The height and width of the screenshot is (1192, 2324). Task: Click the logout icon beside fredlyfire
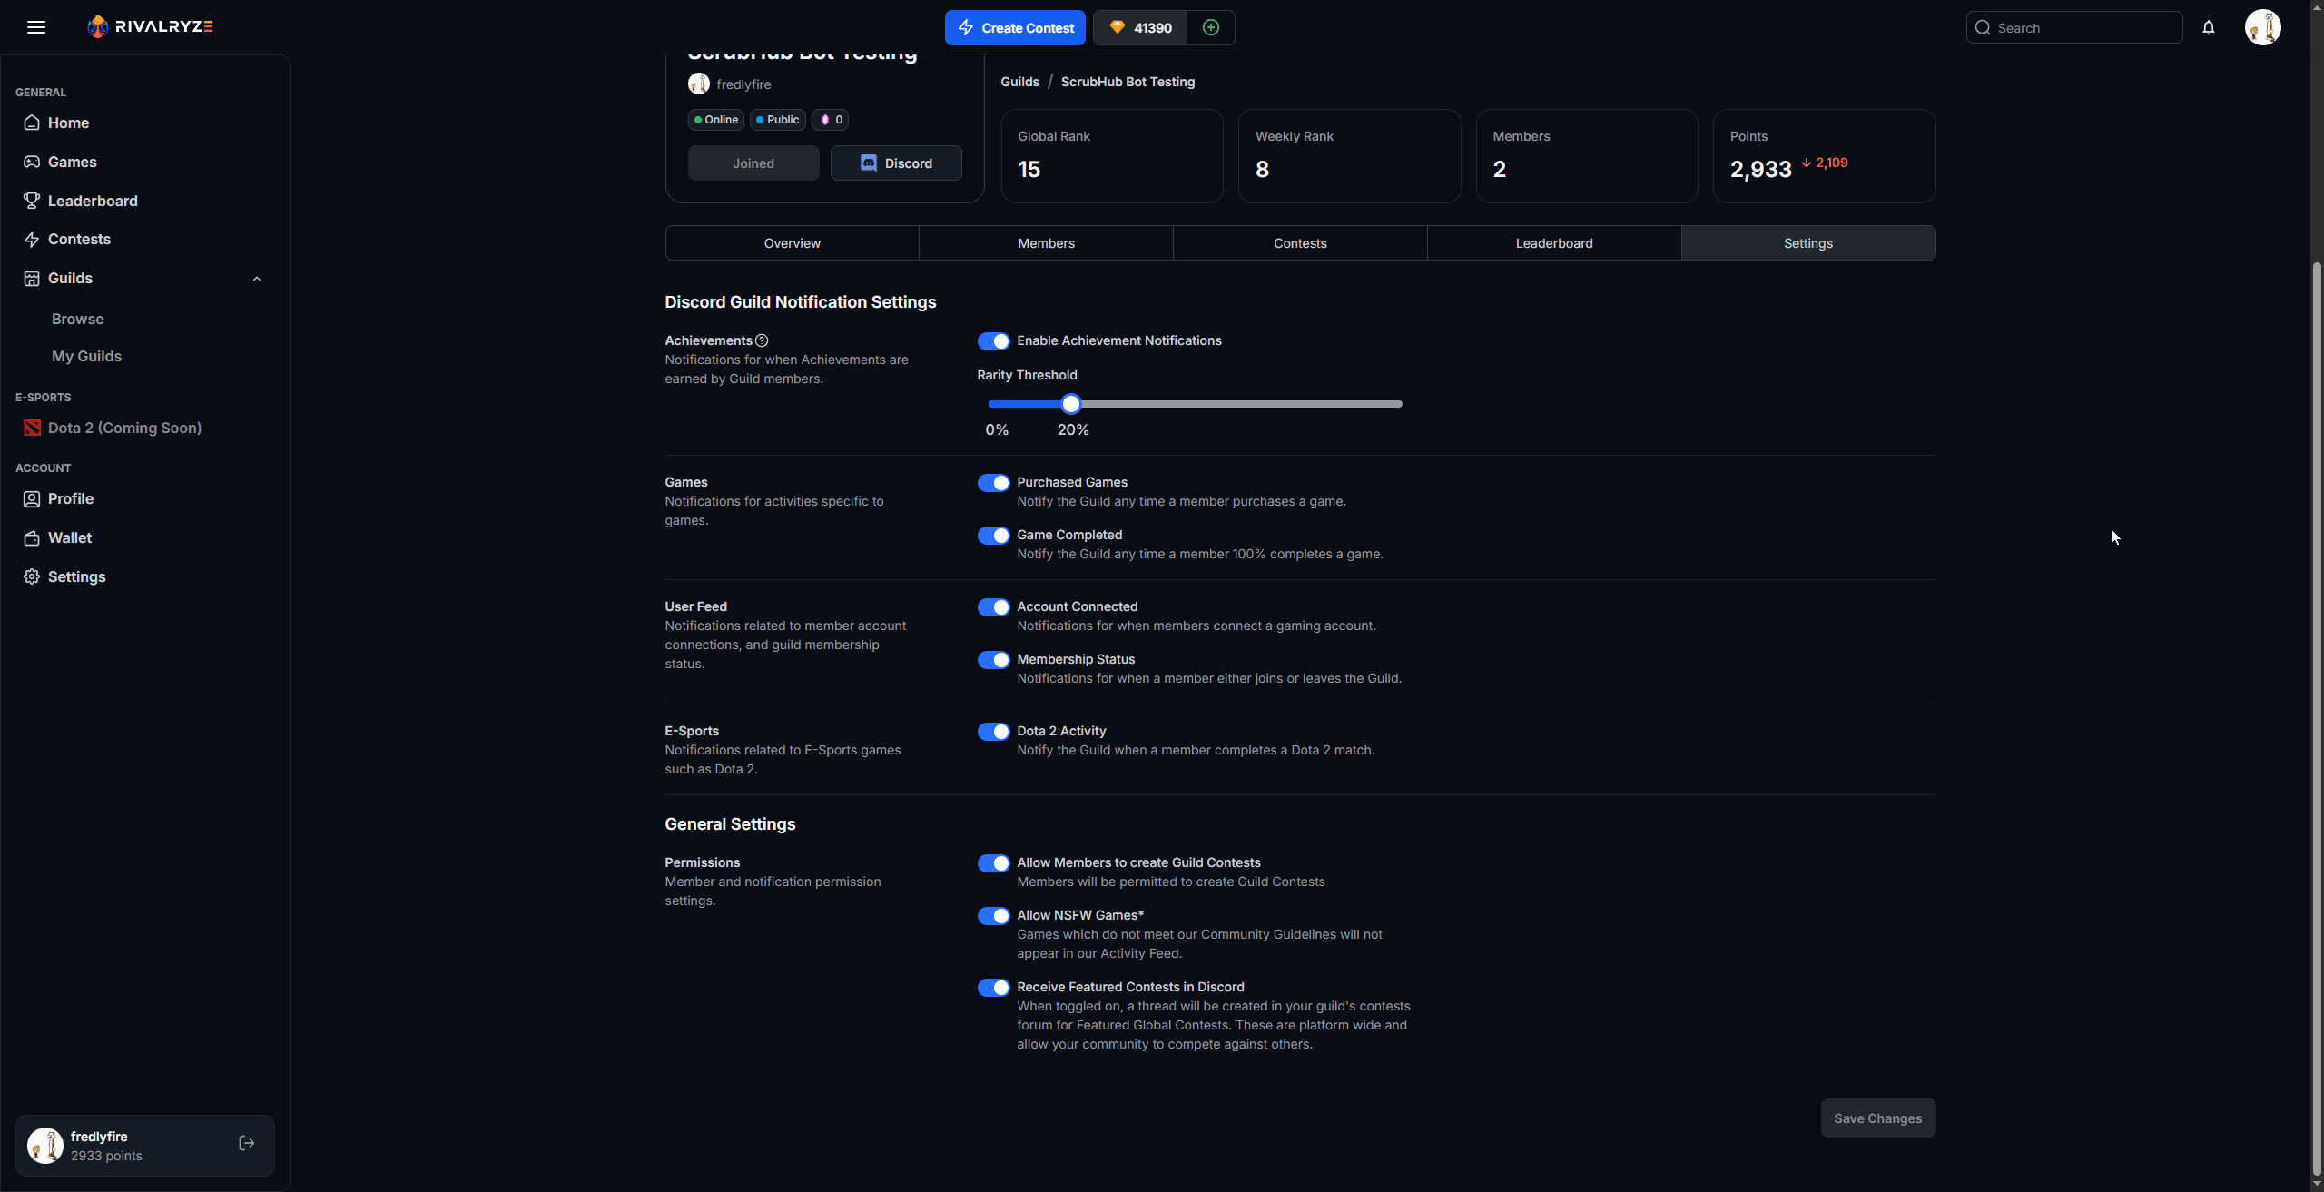pos(246,1143)
